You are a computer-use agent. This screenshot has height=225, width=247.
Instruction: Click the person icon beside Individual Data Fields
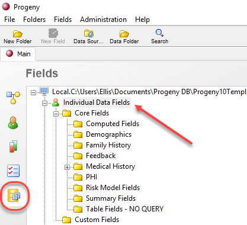tap(56, 102)
